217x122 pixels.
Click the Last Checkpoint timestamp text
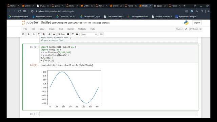[x=72, y=23]
